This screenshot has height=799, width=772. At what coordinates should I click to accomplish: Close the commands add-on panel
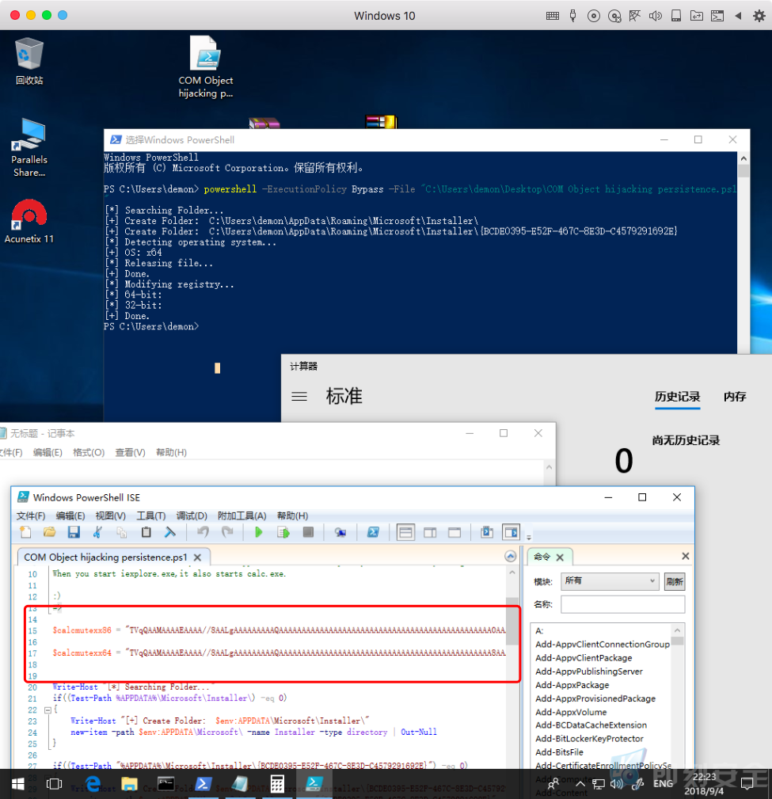pyautogui.click(x=686, y=556)
